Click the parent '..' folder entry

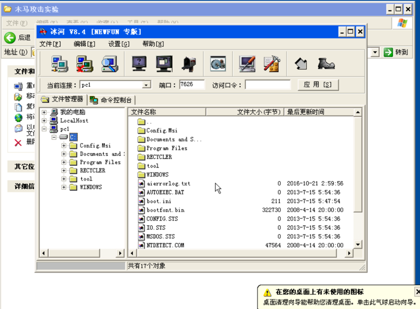[144, 122]
